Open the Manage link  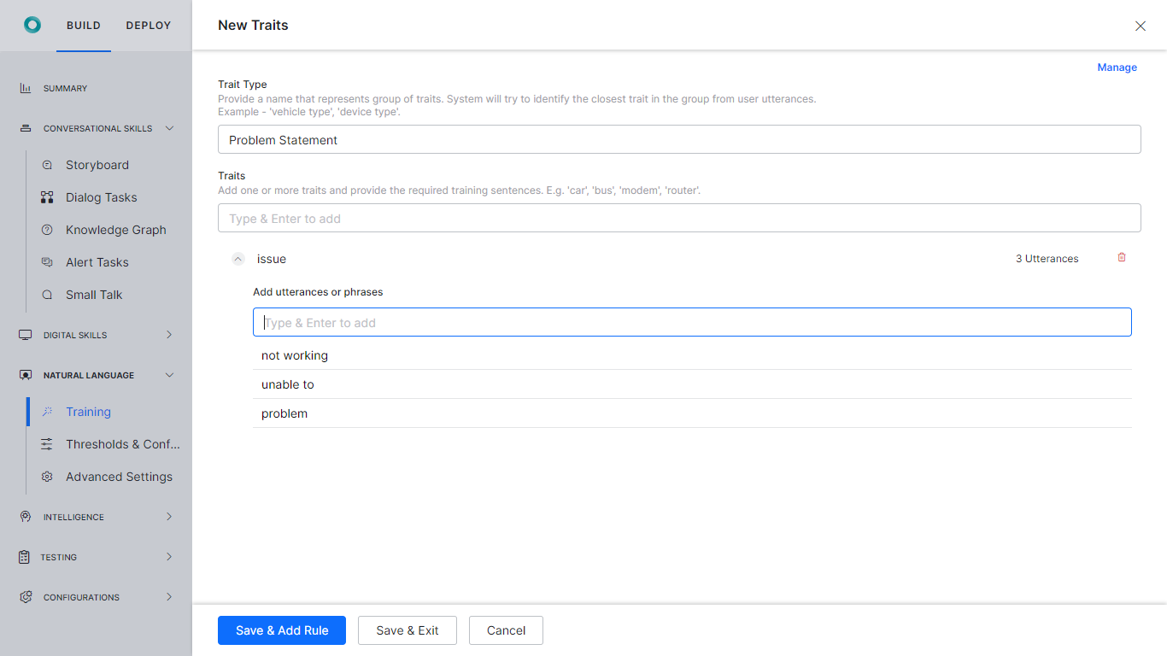(x=1117, y=67)
